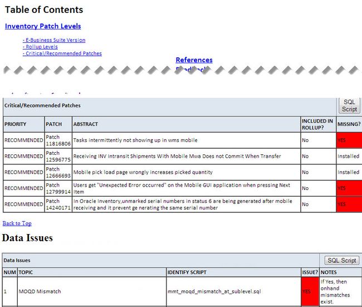
Task: Select the ISSUE? column header
Action: [x=310, y=272]
